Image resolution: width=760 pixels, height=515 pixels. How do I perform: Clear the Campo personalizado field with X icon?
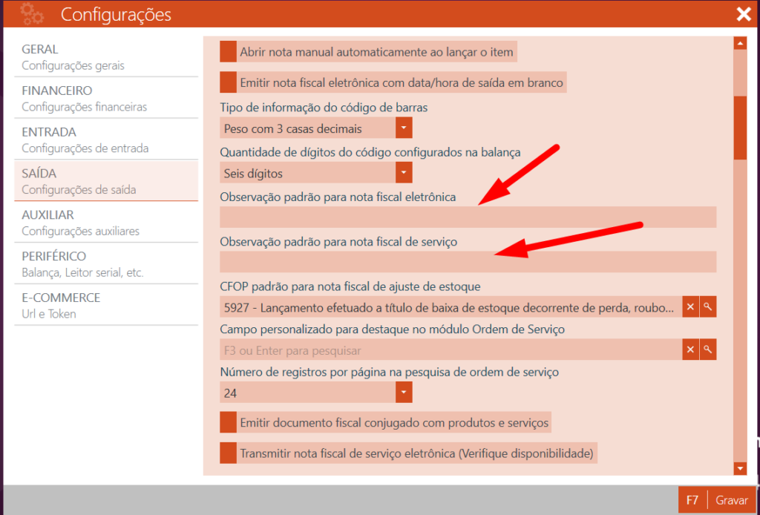click(690, 350)
